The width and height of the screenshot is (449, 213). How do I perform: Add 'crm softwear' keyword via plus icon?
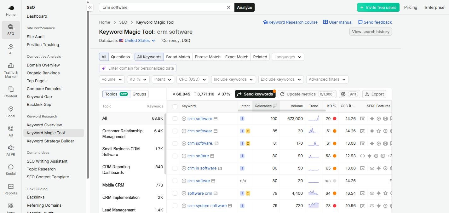(184, 131)
